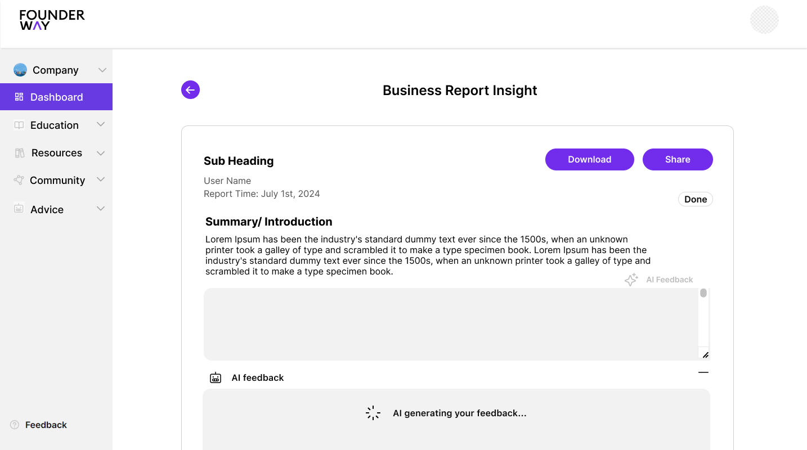The height and width of the screenshot is (450, 807).
Task: Expand the Company dropdown chevron
Action: [x=102, y=70]
